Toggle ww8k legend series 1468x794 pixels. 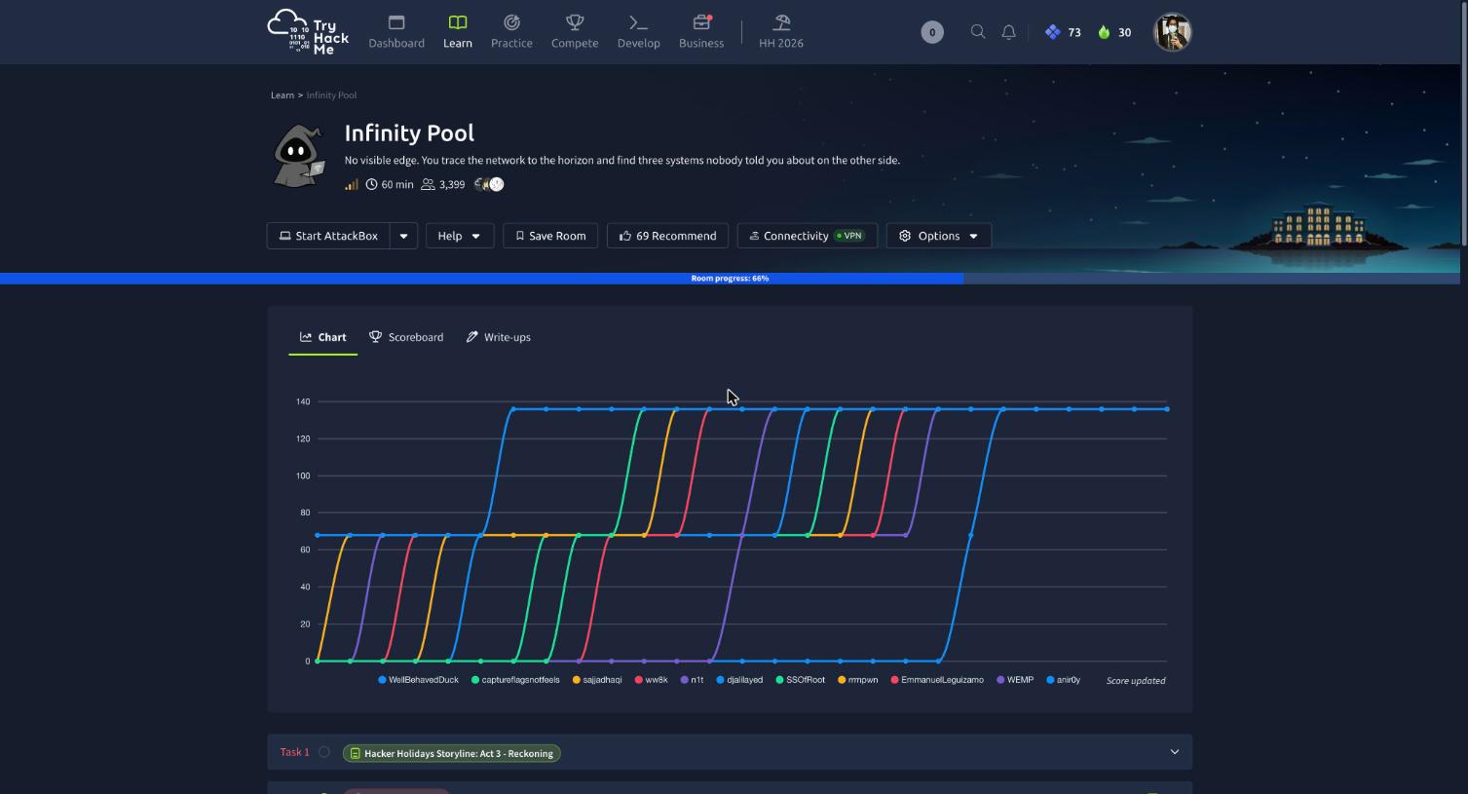651,680
